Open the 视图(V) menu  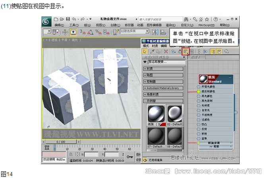[101, 25]
